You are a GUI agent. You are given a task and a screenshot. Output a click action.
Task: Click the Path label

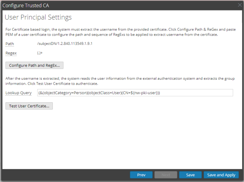pyautogui.click(x=10, y=43)
